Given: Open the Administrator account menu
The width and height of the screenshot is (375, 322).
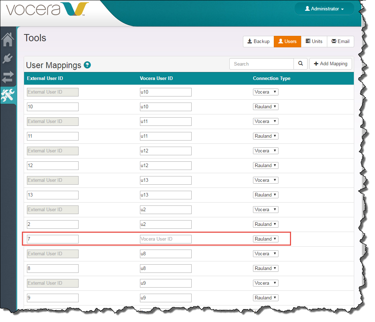Looking at the screenshot, I should pyautogui.click(x=324, y=9).
